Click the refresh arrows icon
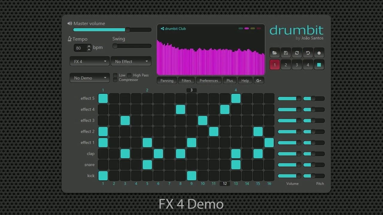 coord(297,53)
